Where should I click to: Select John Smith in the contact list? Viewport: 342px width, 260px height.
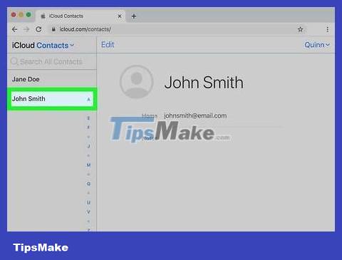[52, 99]
